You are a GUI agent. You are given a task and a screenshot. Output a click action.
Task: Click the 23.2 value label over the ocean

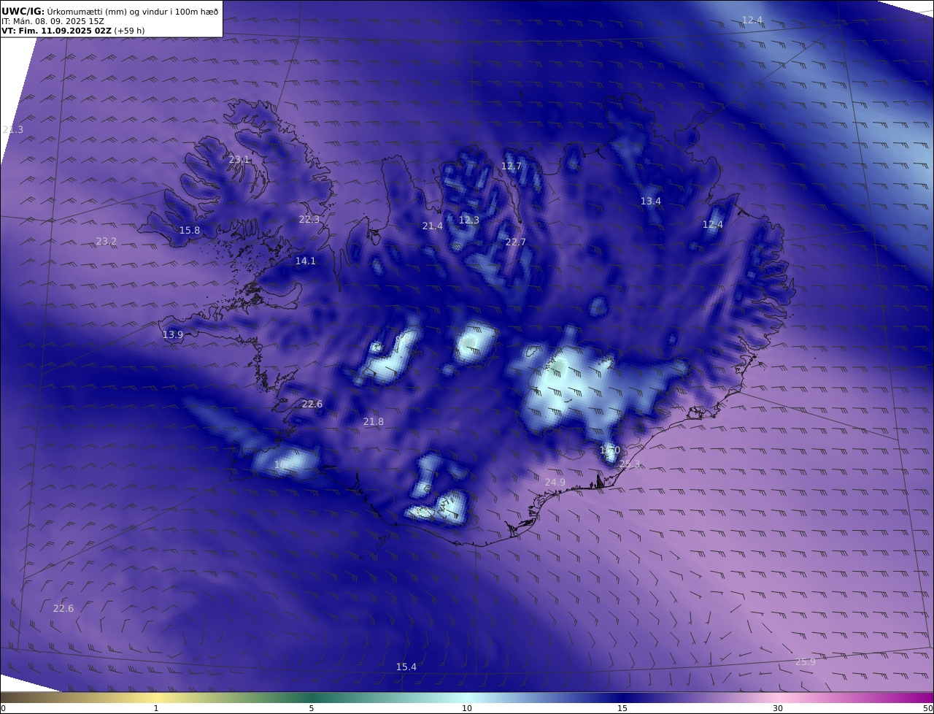[x=107, y=241]
